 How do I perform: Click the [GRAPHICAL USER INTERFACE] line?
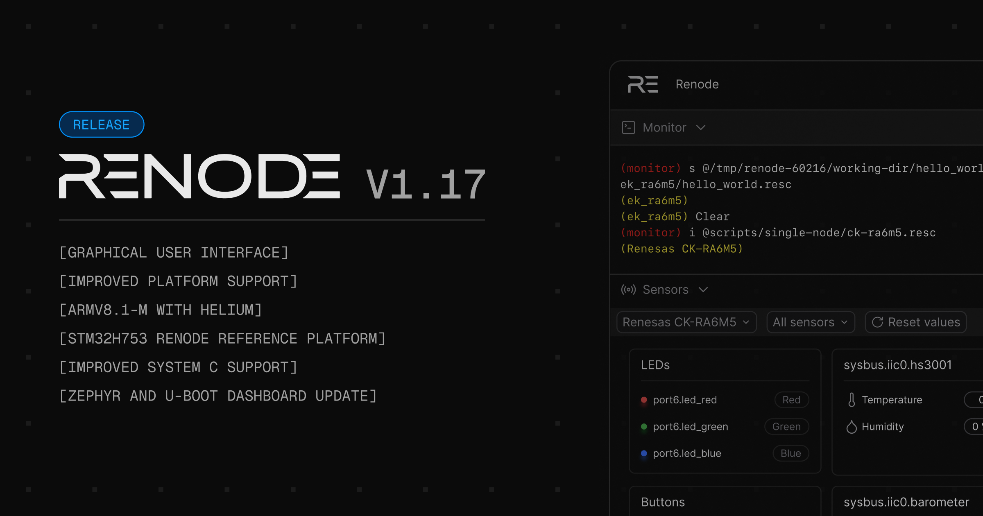[174, 253]
